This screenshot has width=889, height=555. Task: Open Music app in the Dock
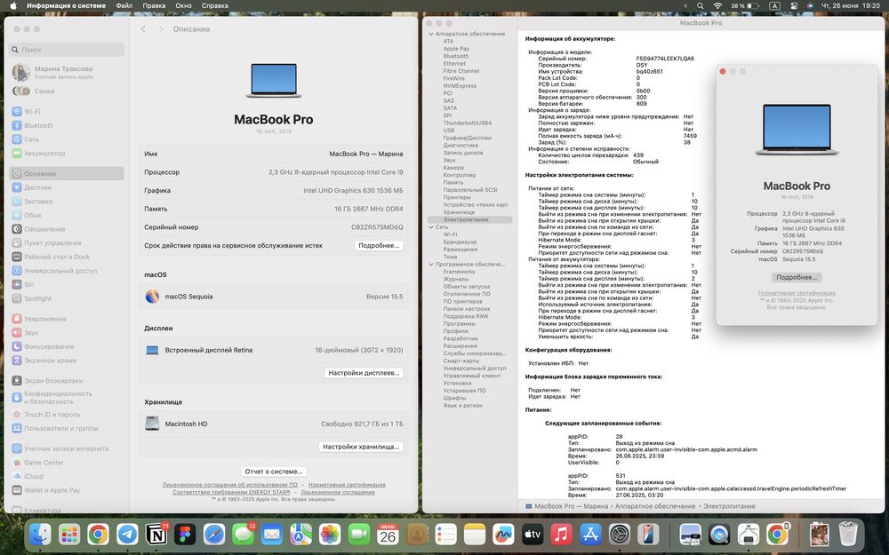562,534
